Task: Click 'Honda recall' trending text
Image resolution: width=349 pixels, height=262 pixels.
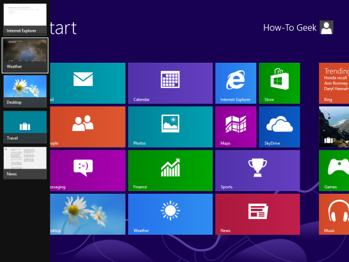Action: click(x=335, y=78)
